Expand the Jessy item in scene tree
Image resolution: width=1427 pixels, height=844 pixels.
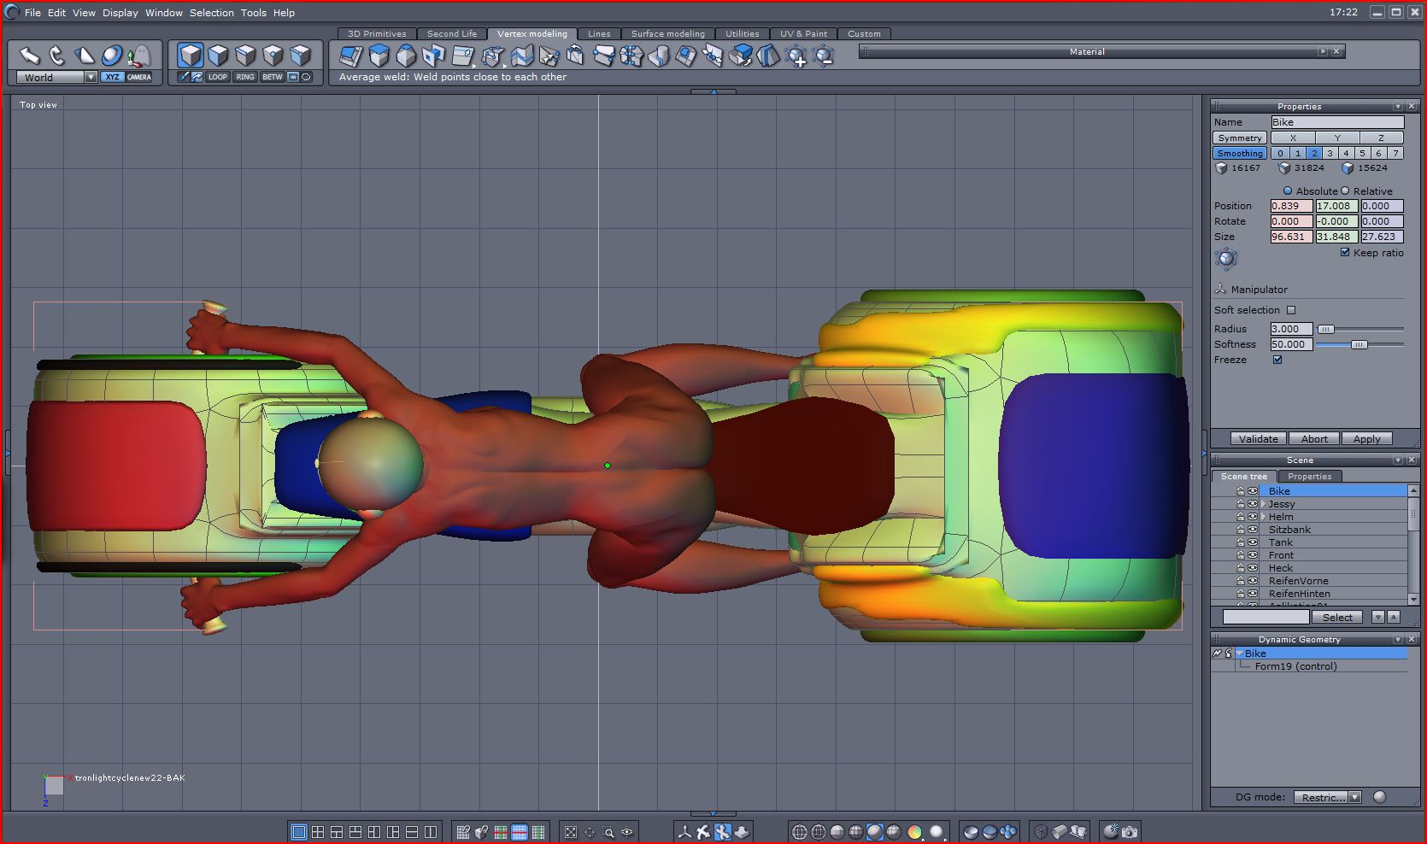[x=1264, y=504]
